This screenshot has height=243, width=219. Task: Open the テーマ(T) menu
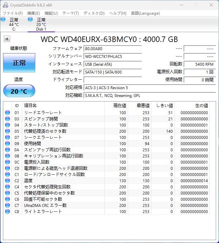pyautogui.click(x=71, y=13)
